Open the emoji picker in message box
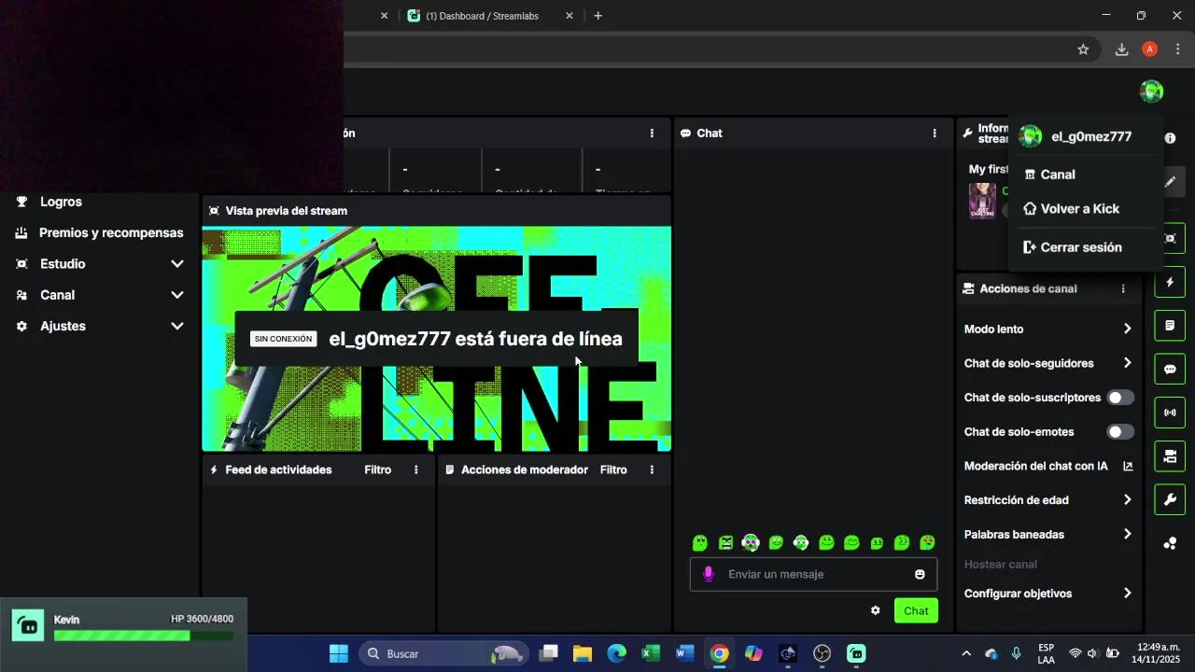Image resolution: width=1195 pixels, height=672 pixels. click(920, 574)
